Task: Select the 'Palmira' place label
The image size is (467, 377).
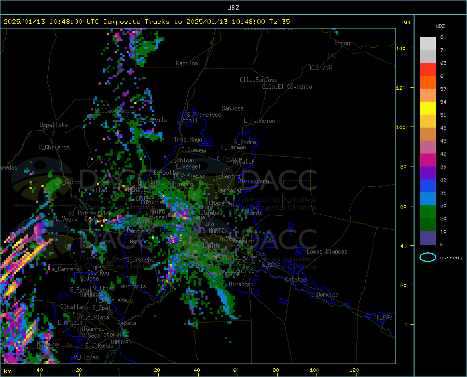Action: click(x=203, y=224)
